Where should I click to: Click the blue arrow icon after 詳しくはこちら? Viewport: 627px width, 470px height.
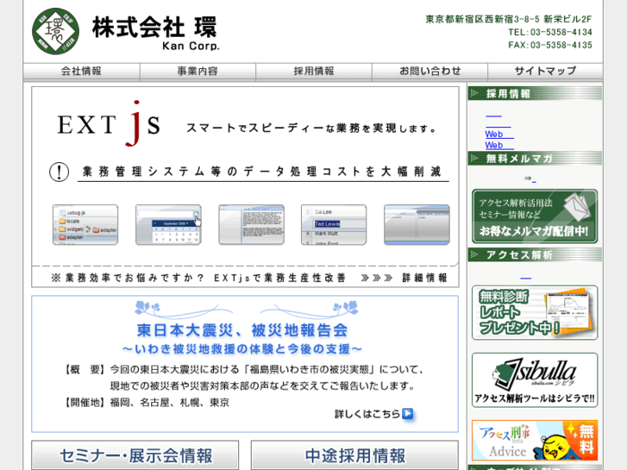(407, 414)
